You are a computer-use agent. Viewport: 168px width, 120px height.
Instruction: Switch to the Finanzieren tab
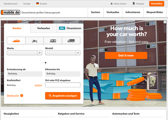(x=70, y=28)
